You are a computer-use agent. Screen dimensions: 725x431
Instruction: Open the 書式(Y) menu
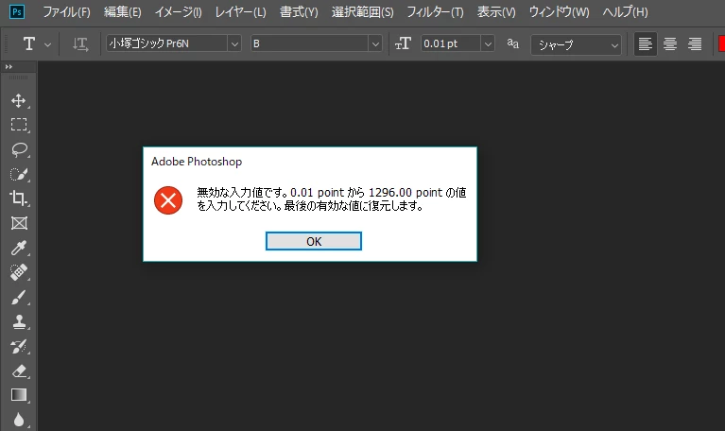tap(299, 12)
